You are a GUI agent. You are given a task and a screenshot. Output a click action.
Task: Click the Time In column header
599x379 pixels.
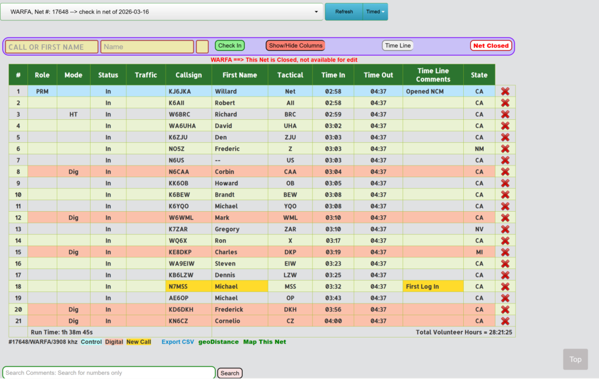pos(333,75)
